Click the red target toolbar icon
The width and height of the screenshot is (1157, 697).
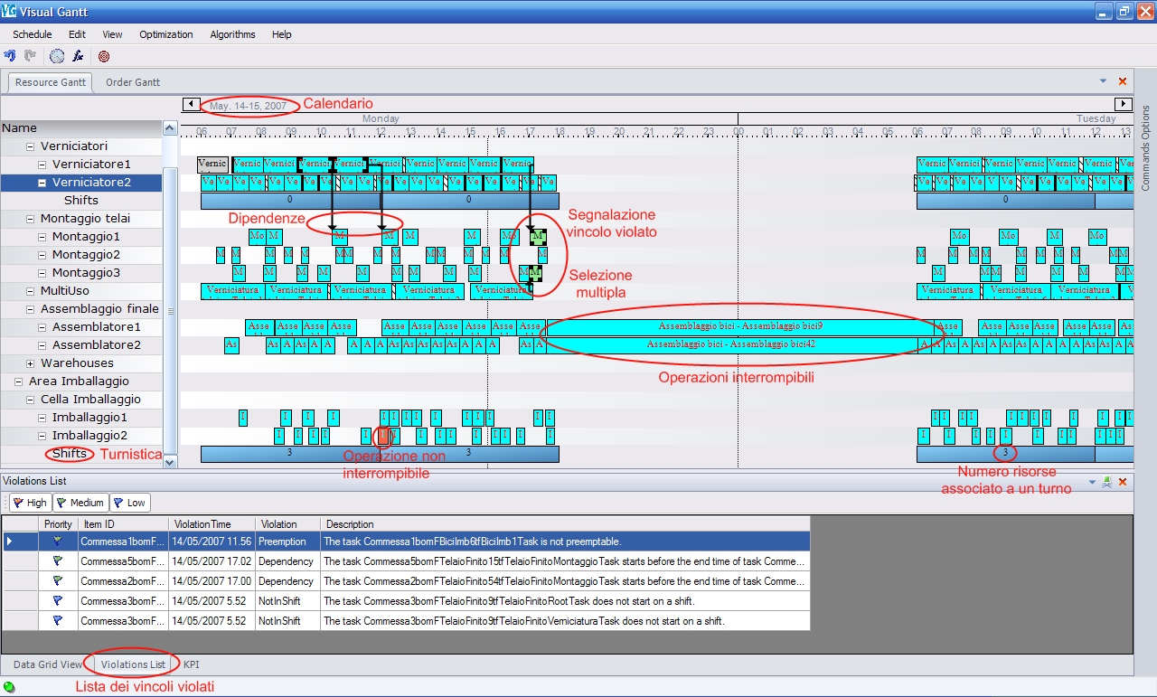(x=104, y=56)
